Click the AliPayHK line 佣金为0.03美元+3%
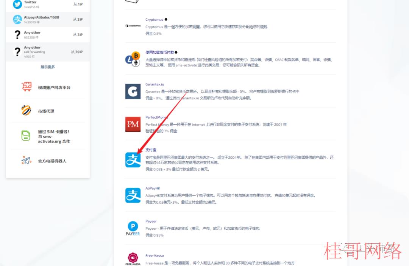The height and width of the screenshot is (266, 409). 181,202
